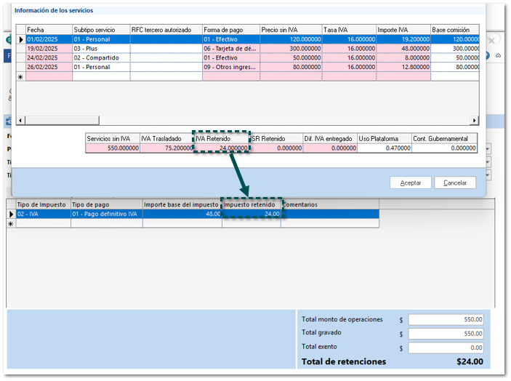Click Impuesto retenido cell showing 24.00
The image size is (511, 381).
pyautogui.click(x=251, y=214)
